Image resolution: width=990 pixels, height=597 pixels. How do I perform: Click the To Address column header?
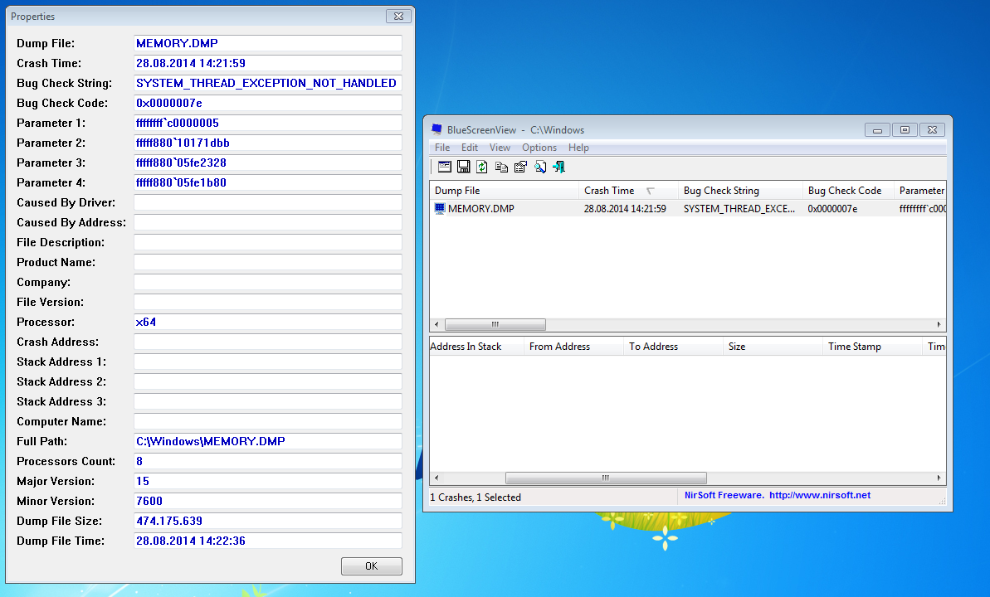[x=674, y=347]
